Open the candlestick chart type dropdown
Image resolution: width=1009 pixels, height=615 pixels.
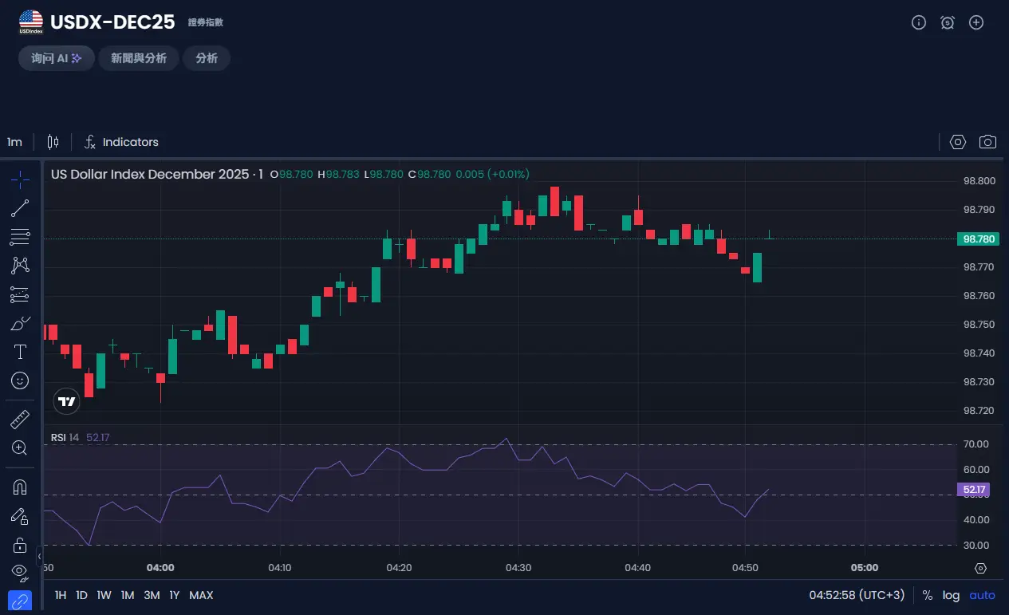point(53,142)
